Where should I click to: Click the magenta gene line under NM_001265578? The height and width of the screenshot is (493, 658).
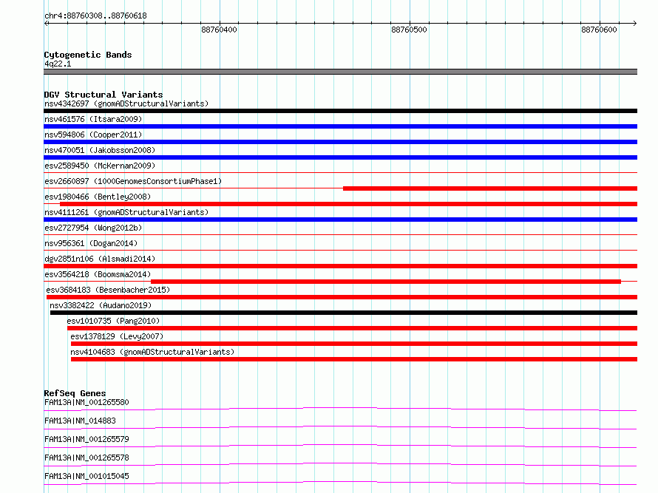[x=340, y=463]
